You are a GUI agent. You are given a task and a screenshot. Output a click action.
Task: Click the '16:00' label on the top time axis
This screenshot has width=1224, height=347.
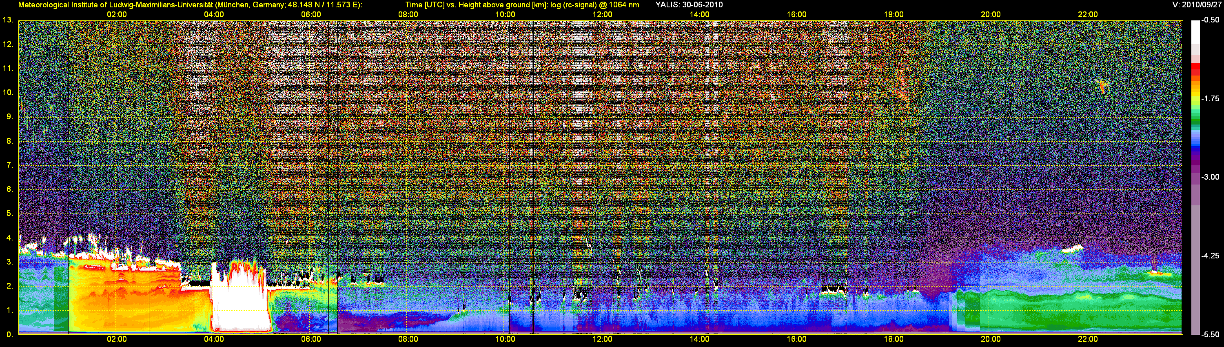point(796,14)
